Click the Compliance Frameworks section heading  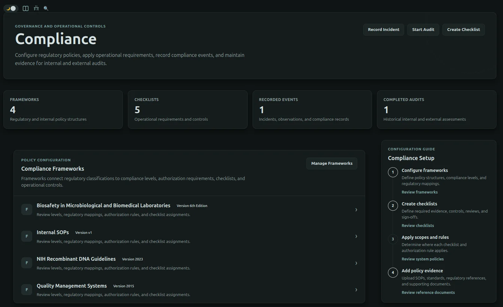point(53,169)
